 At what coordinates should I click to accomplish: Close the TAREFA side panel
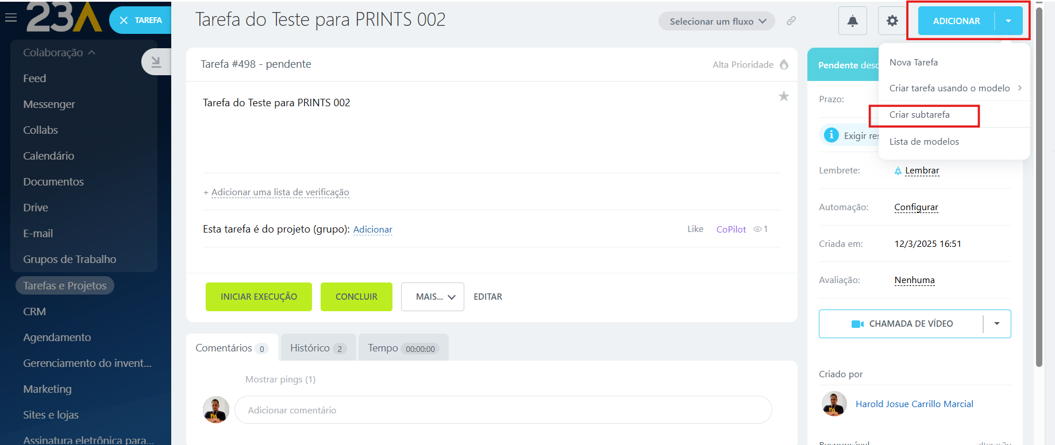[124, 20]
